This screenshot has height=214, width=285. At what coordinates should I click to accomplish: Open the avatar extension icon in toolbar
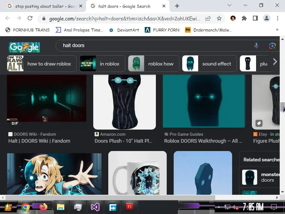tap(233, 18)
